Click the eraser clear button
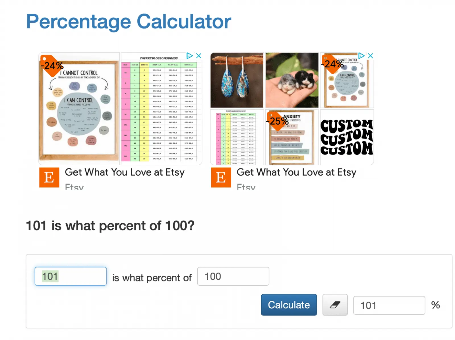 (335, 305)
